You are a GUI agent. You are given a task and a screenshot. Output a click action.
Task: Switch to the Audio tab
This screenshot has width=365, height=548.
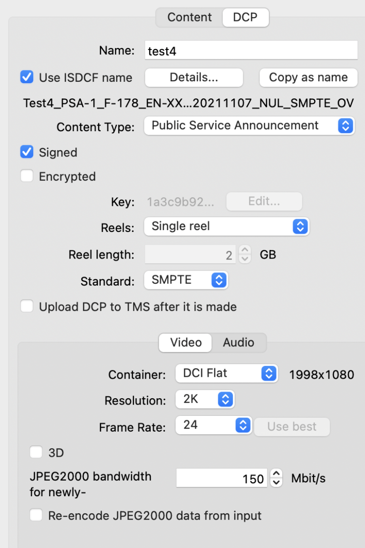239,343
